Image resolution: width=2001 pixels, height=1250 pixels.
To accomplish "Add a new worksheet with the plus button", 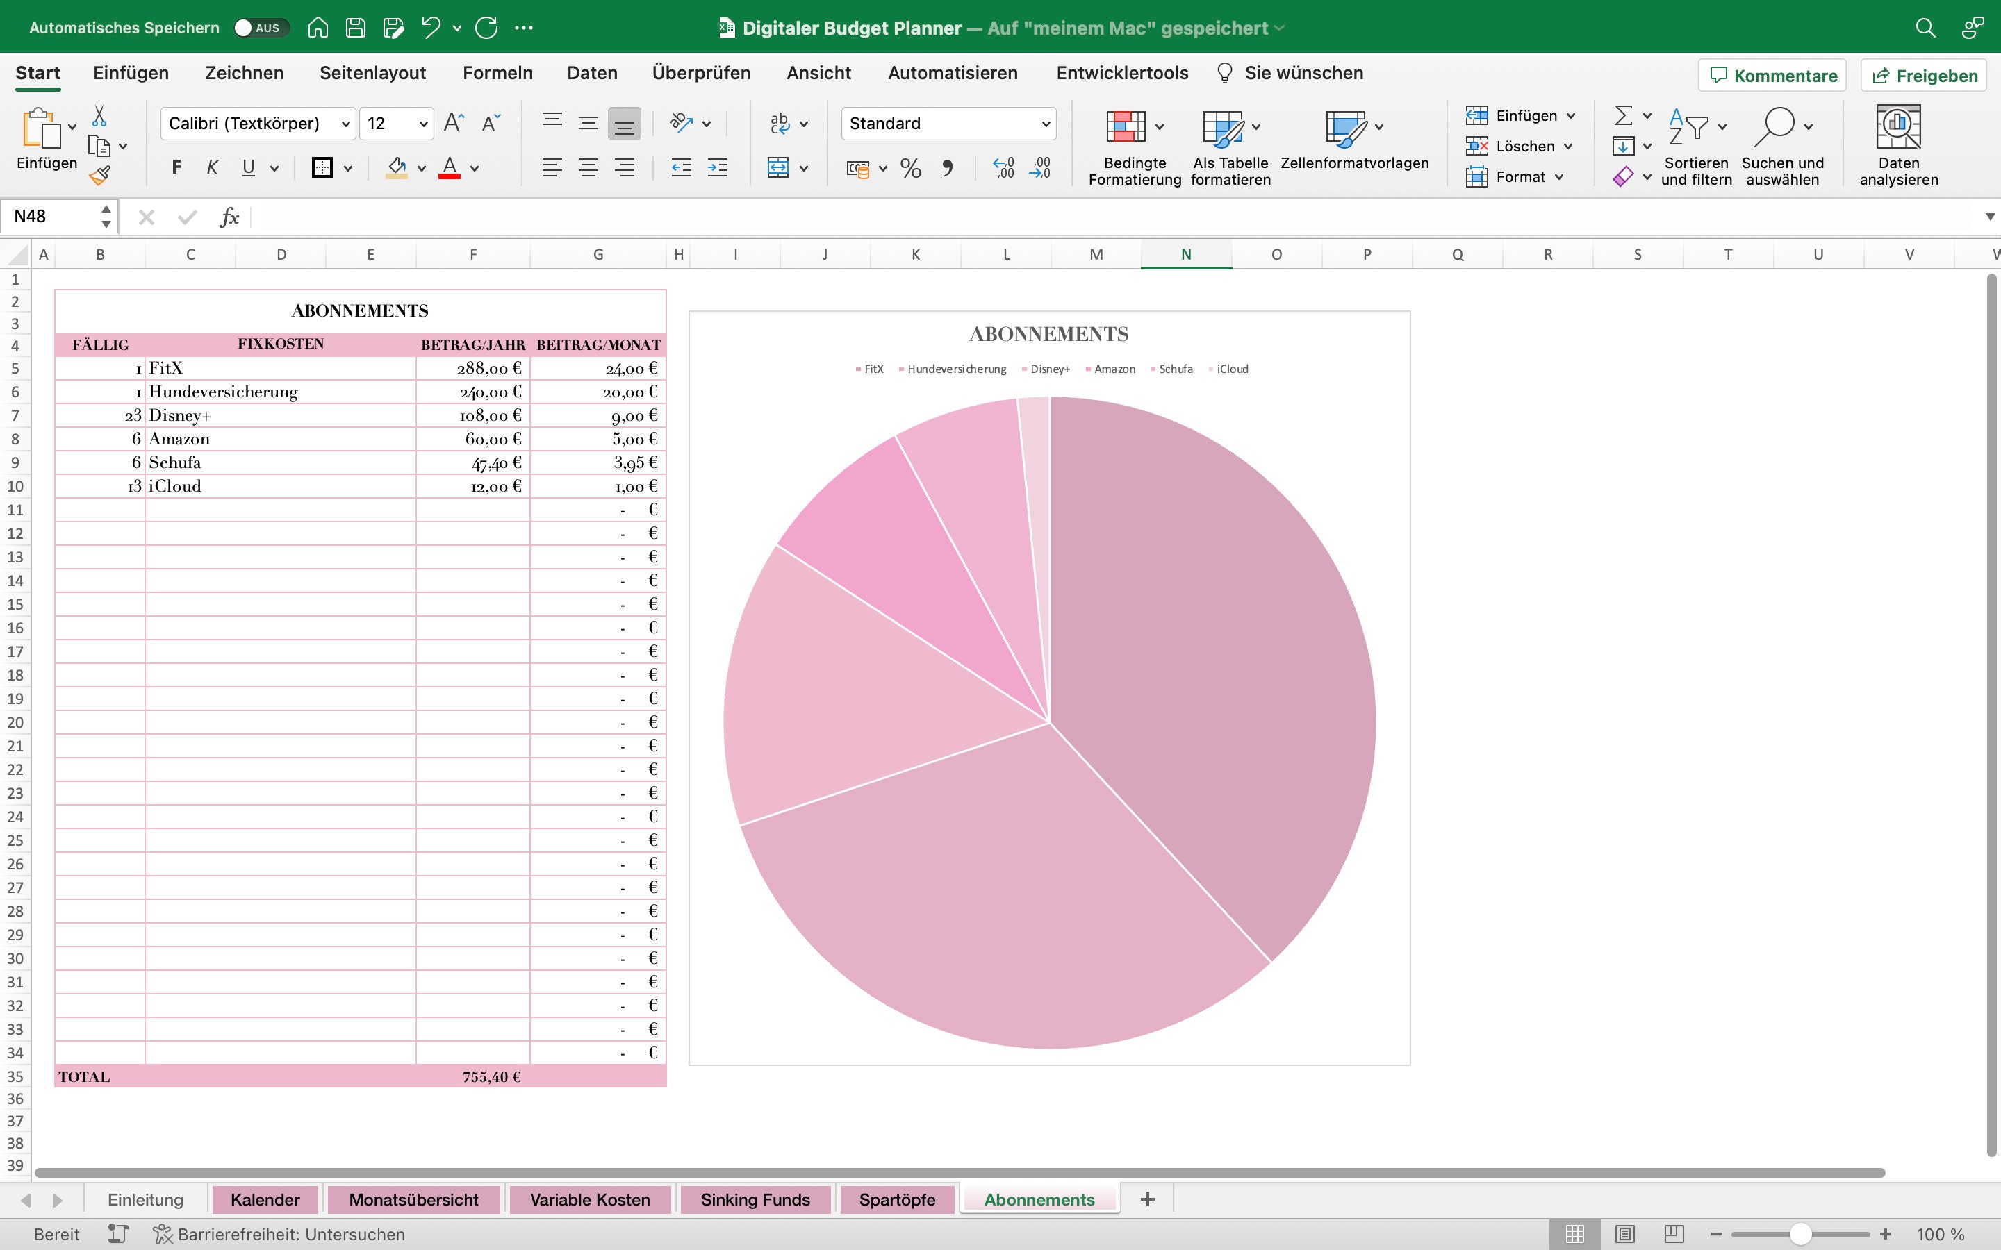I will pos(1146,1198).
